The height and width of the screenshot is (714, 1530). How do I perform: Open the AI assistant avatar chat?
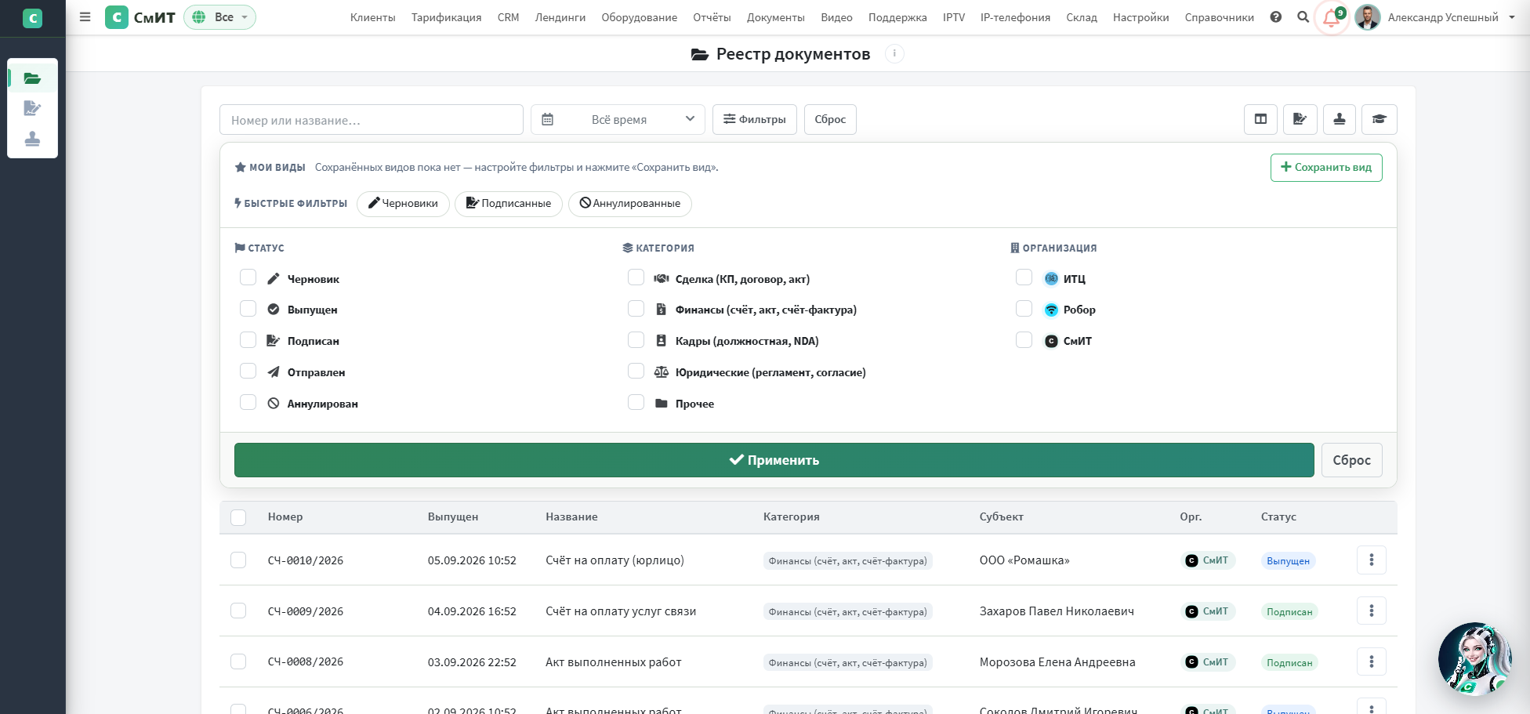click(x=1474, y=658)
